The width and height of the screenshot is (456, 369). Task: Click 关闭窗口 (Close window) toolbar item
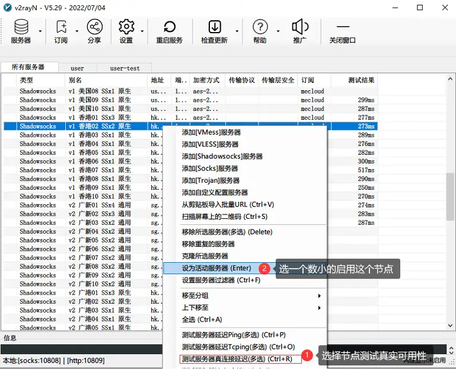pos(343,33)
